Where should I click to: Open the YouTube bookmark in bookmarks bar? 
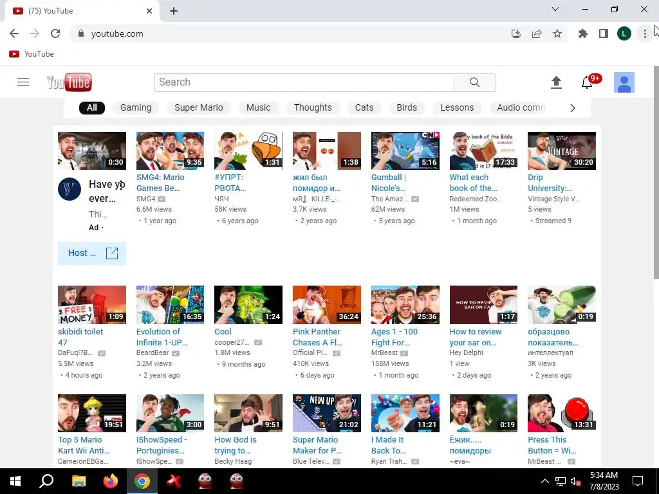32,54
